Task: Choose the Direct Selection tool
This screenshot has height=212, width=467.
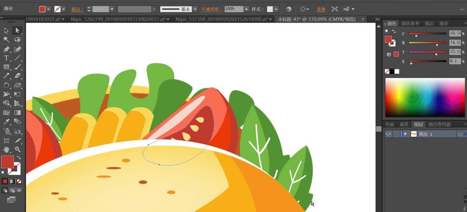Action: (x=17, y=31)
